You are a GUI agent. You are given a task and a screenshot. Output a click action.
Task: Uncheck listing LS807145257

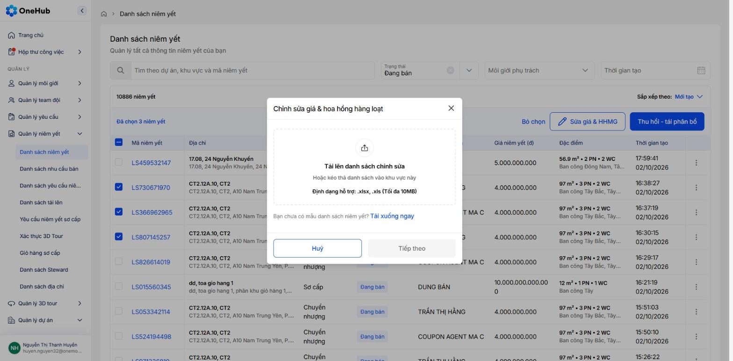(119, 237)
